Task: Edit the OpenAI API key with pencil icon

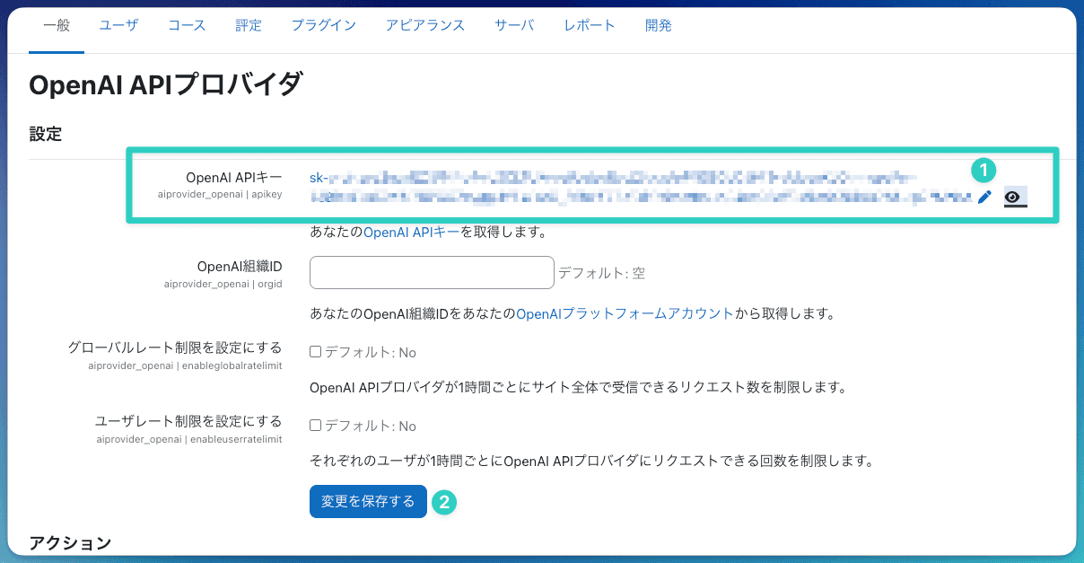Action: [984, 198]
